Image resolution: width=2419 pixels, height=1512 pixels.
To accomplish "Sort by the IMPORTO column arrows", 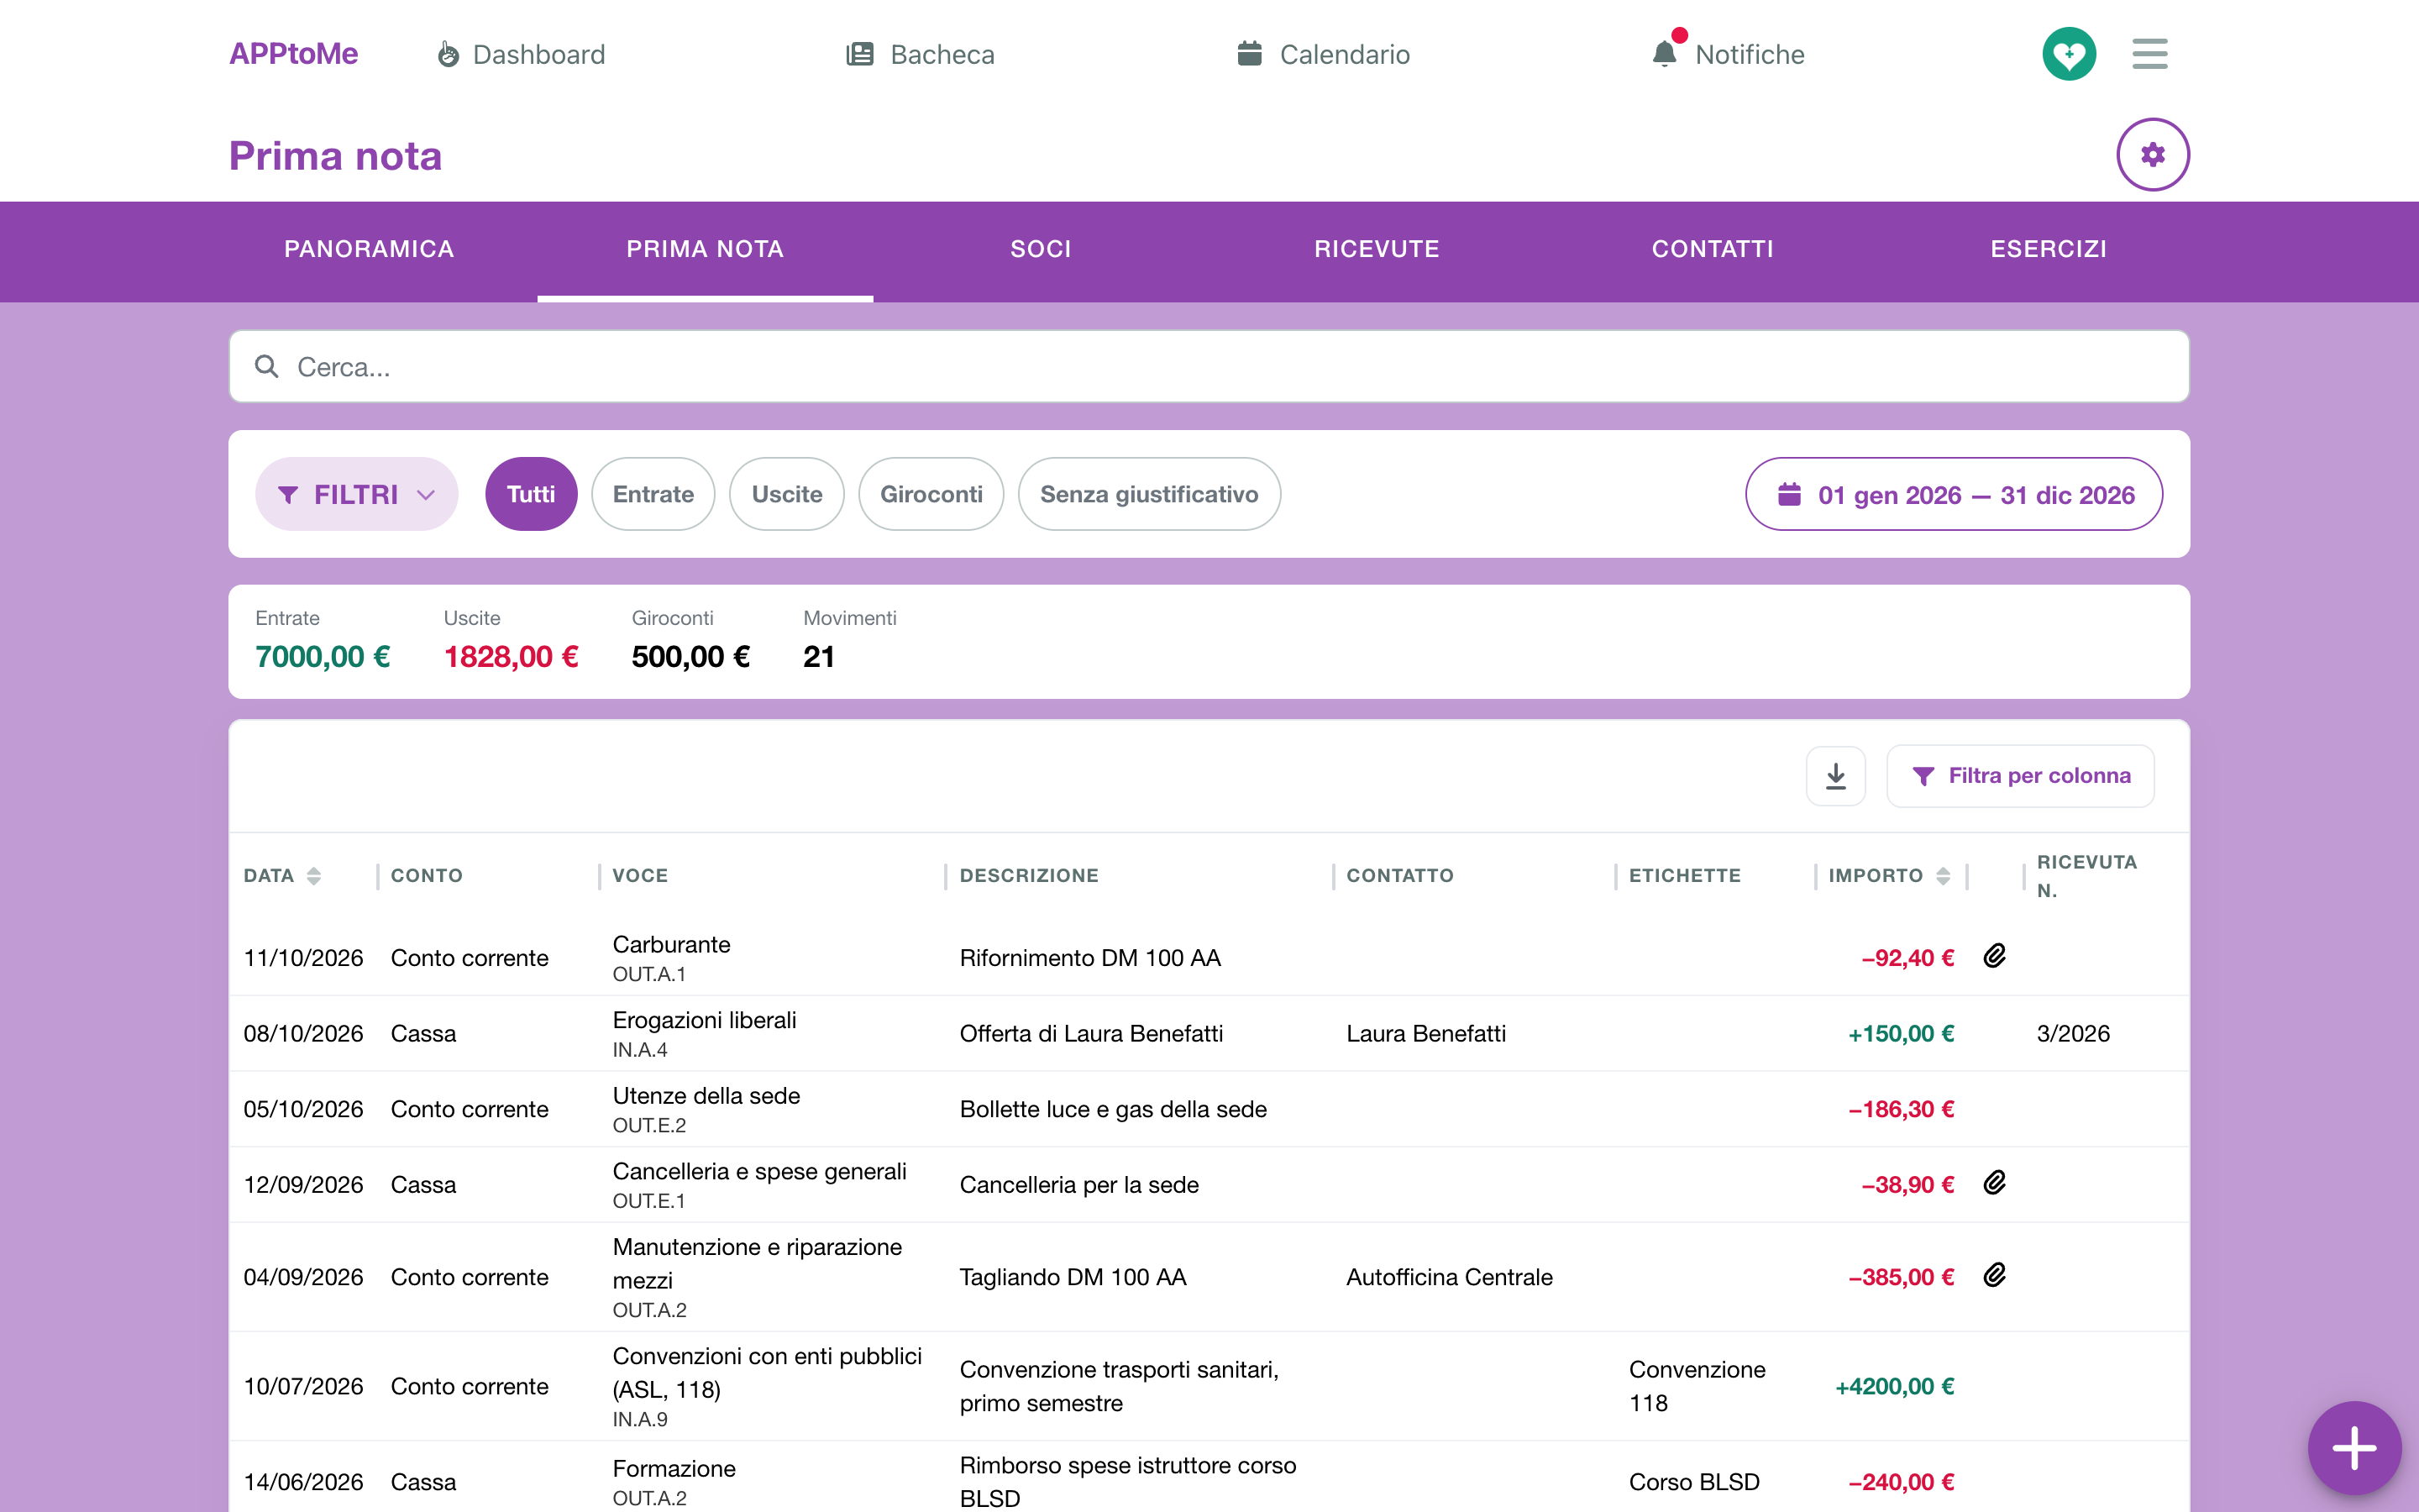I will (x=1942, y=876).
